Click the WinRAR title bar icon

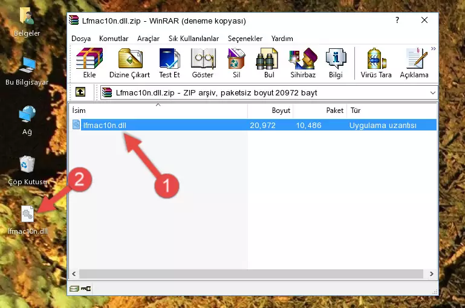[x=74, y=20]
